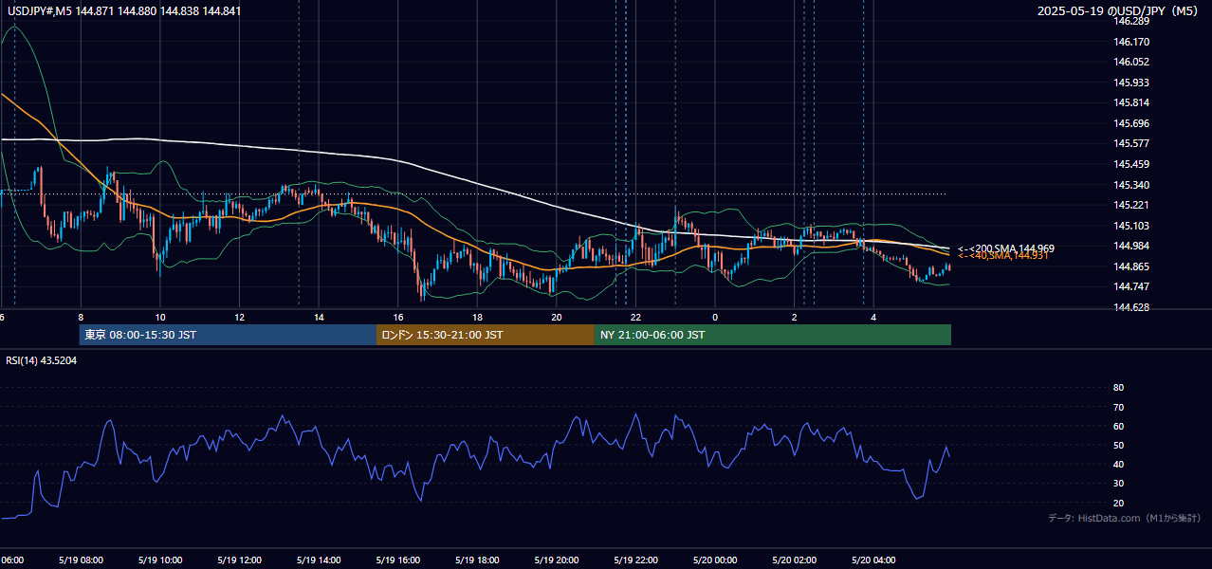Click price axis label 145.577
The width and height of the screenshot is (1212, 569).
coord(1132,143)
